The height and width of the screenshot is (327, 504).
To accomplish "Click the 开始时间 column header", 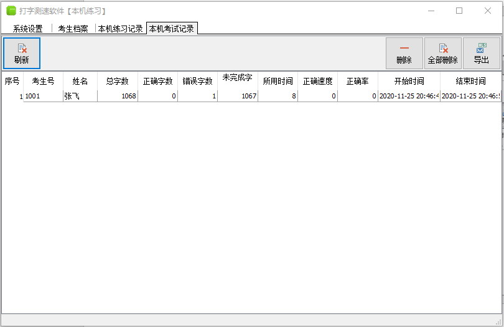I will [409, 81].
